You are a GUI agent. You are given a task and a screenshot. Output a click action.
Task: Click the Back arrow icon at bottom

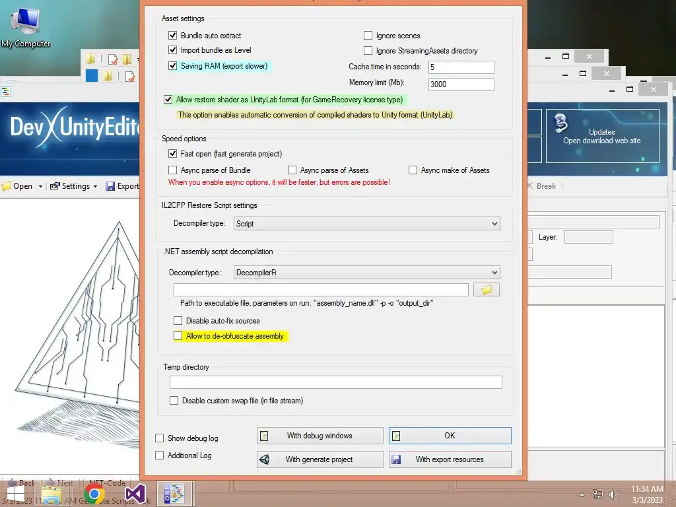[x=12, y=483]
